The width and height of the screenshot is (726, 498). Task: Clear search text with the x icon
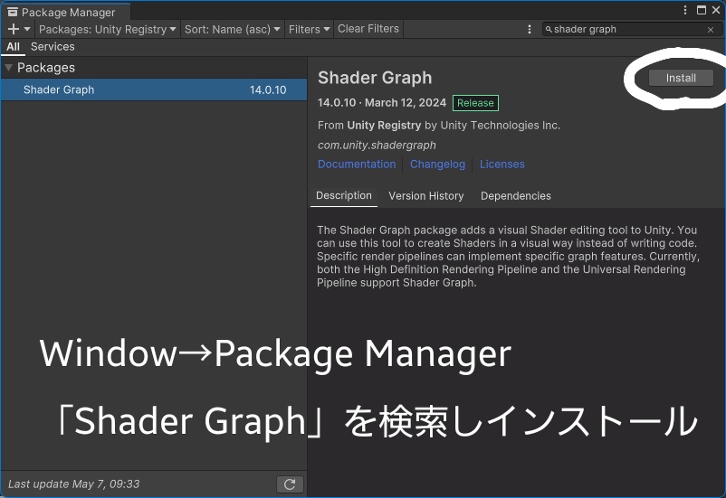(x=711, y=30)
